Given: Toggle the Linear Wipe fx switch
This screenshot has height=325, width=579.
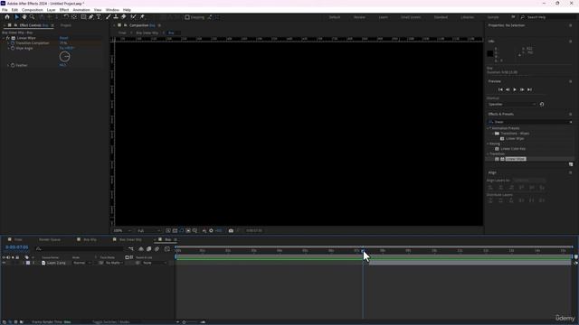Looking at the screenshot, I should click(x=8, y=38).
